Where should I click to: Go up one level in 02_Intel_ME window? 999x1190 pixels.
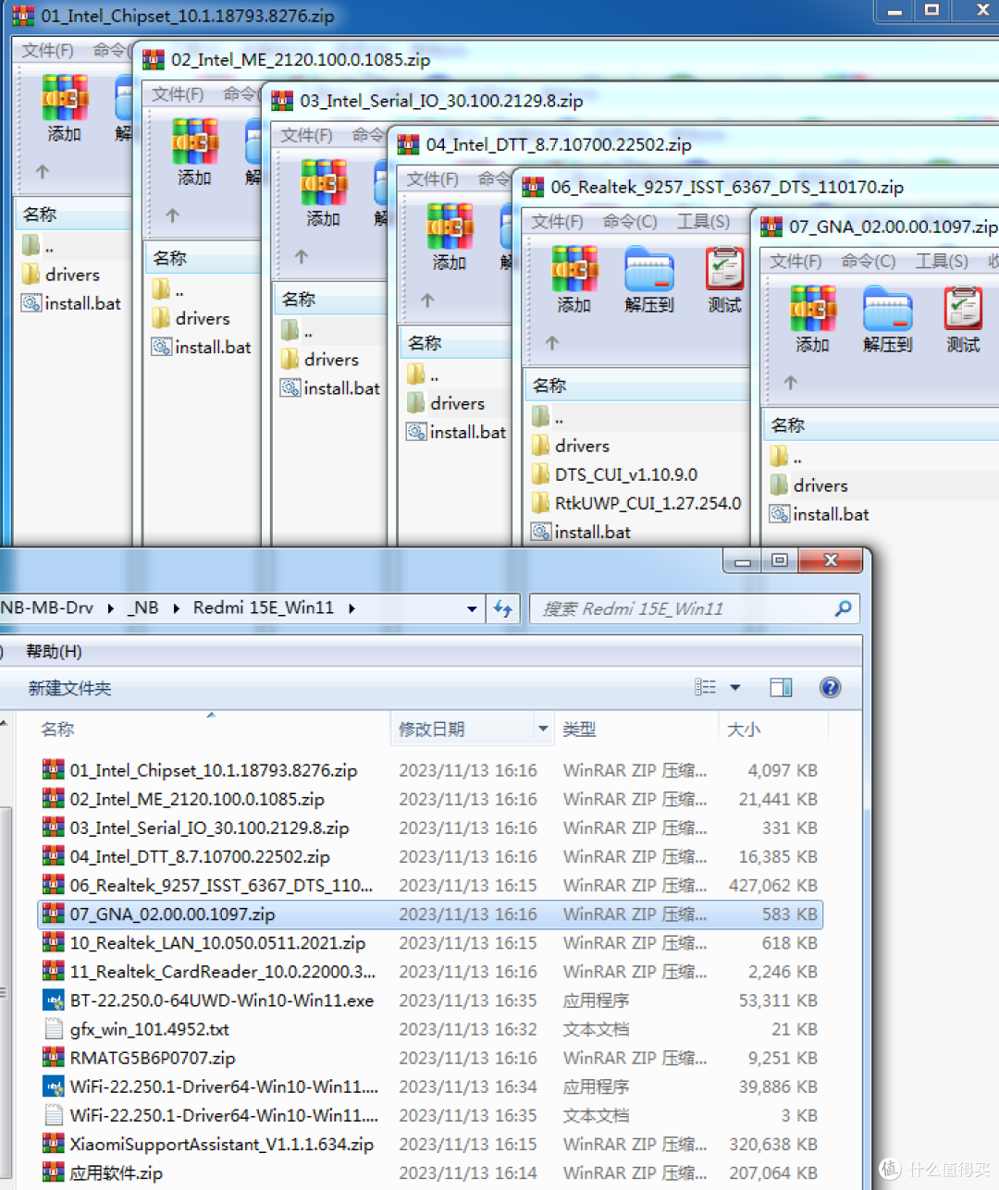point(173,215)
